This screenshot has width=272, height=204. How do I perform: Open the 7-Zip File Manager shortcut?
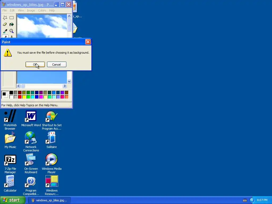(10, 164)
